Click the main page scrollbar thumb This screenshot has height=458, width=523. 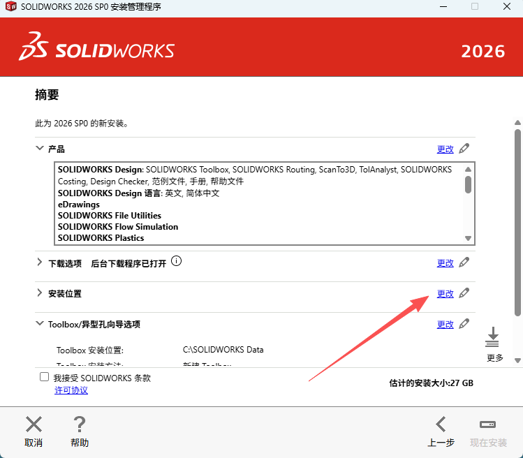[x=517, y=222]
